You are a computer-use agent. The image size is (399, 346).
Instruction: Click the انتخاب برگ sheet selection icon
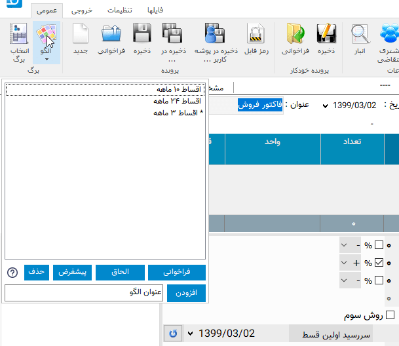(18, 42)
